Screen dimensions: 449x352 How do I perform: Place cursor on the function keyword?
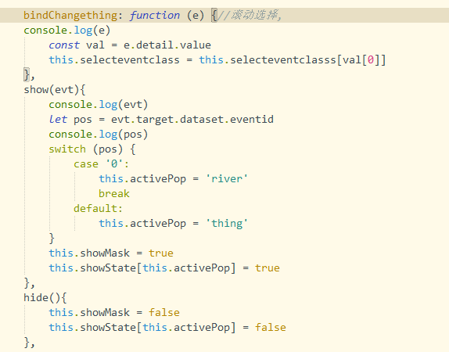tap(155, 15)
